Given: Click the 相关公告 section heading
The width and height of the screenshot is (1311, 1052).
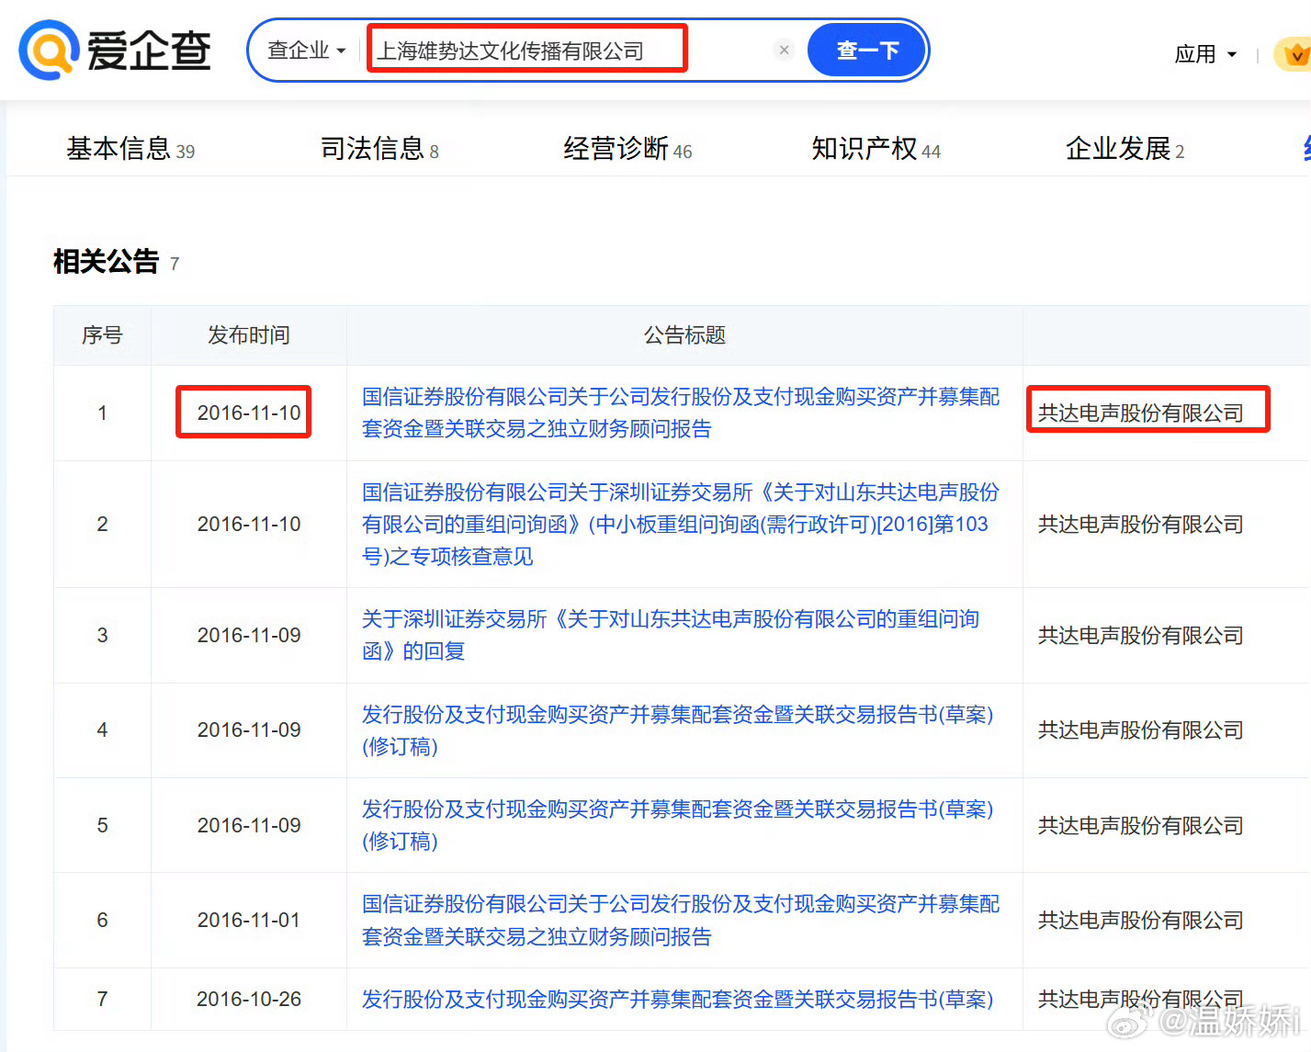Looking at the screenshot, I should 106,262.
